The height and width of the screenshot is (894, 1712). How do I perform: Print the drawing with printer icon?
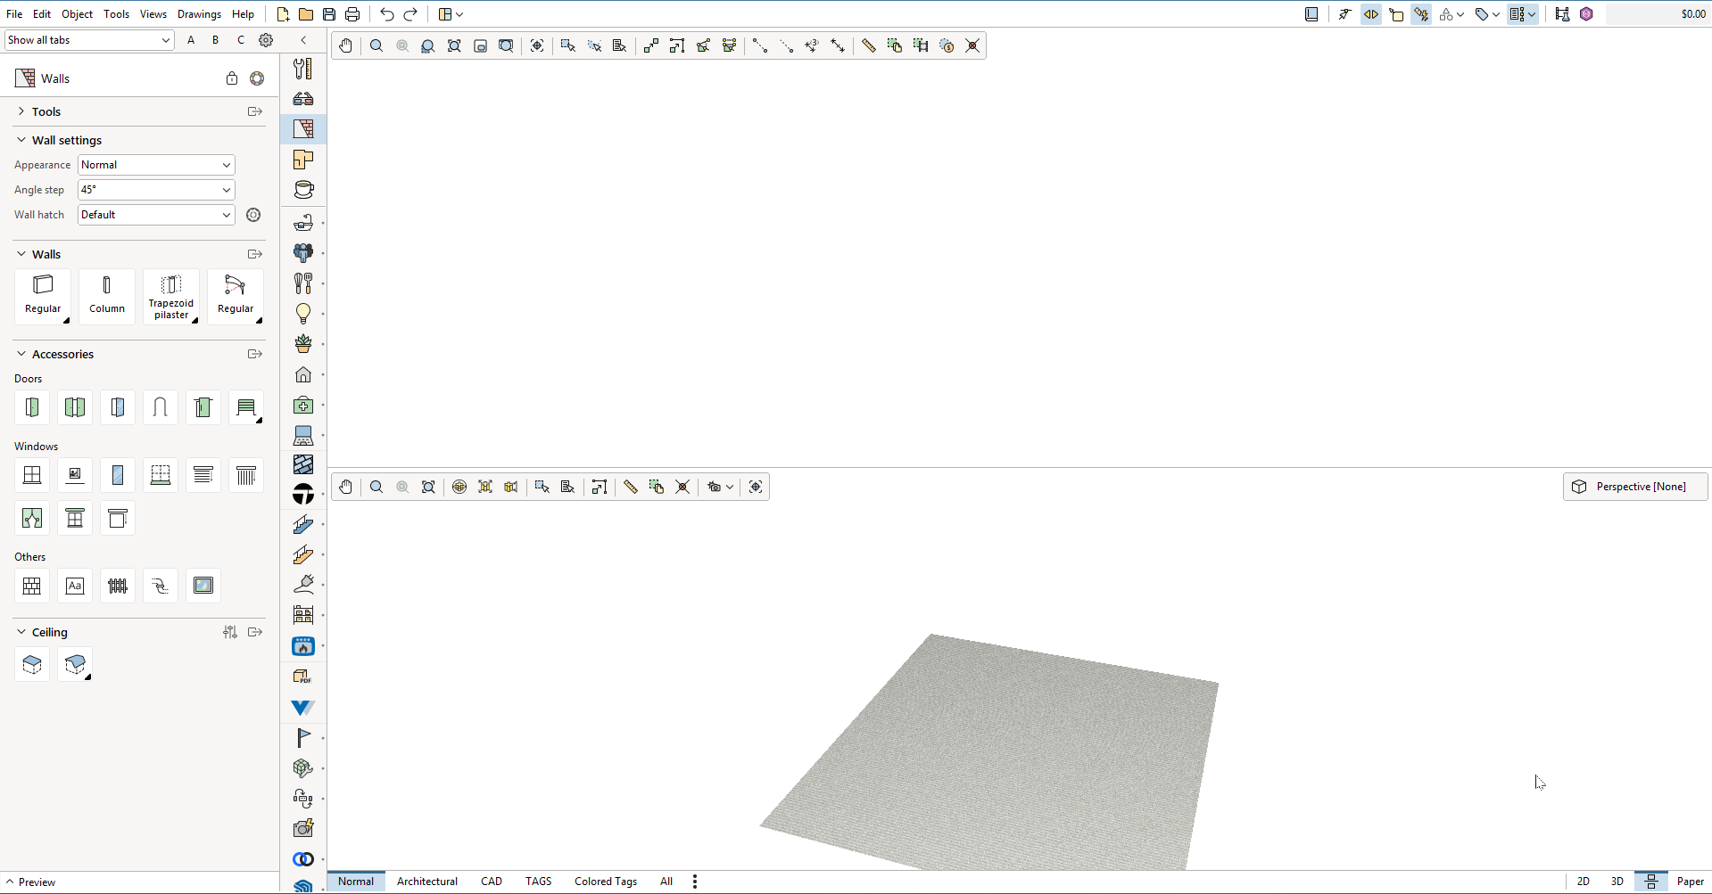[352, 14]
